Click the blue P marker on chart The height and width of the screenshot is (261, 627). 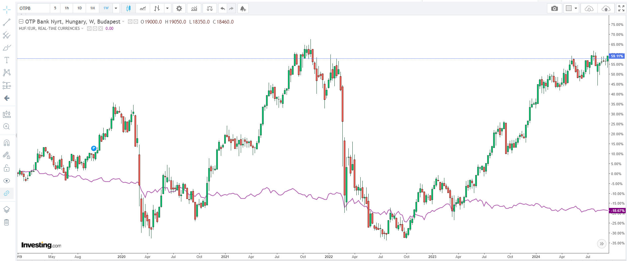point(94,148)
